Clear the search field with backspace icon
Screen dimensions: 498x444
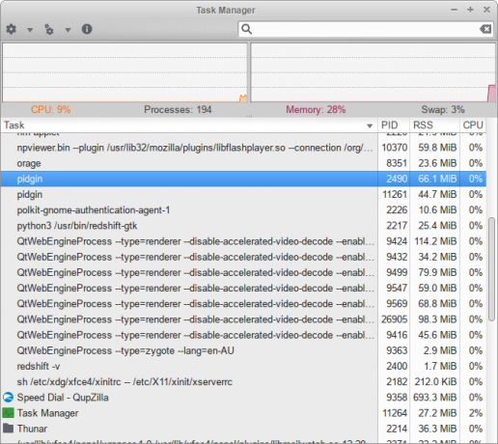485,29
